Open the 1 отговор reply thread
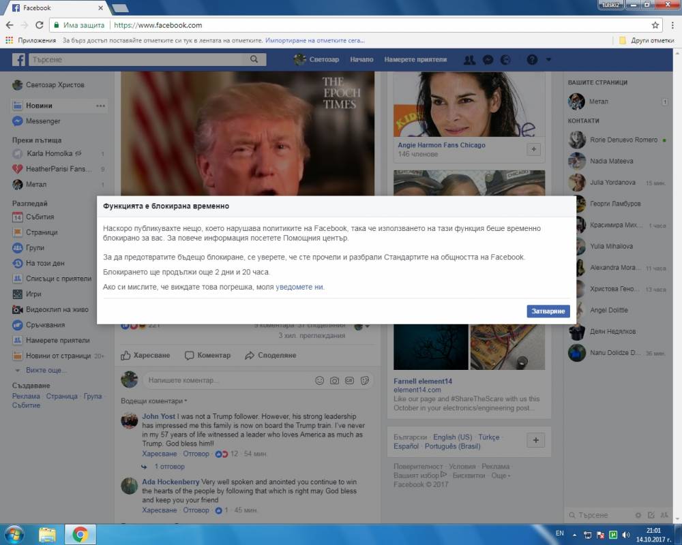This screenshot has width=682, height=545. coord(170,467)
